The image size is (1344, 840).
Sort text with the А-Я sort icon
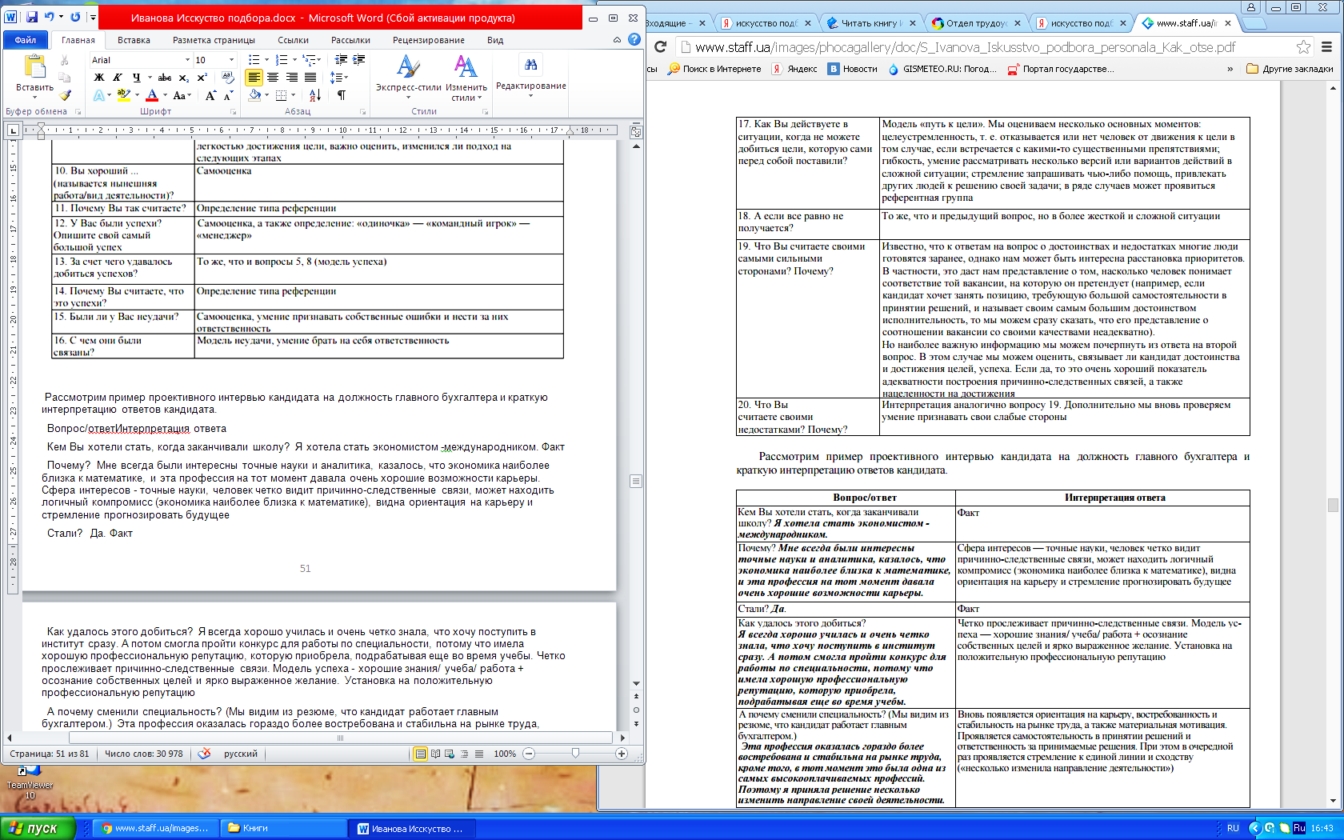315,95
